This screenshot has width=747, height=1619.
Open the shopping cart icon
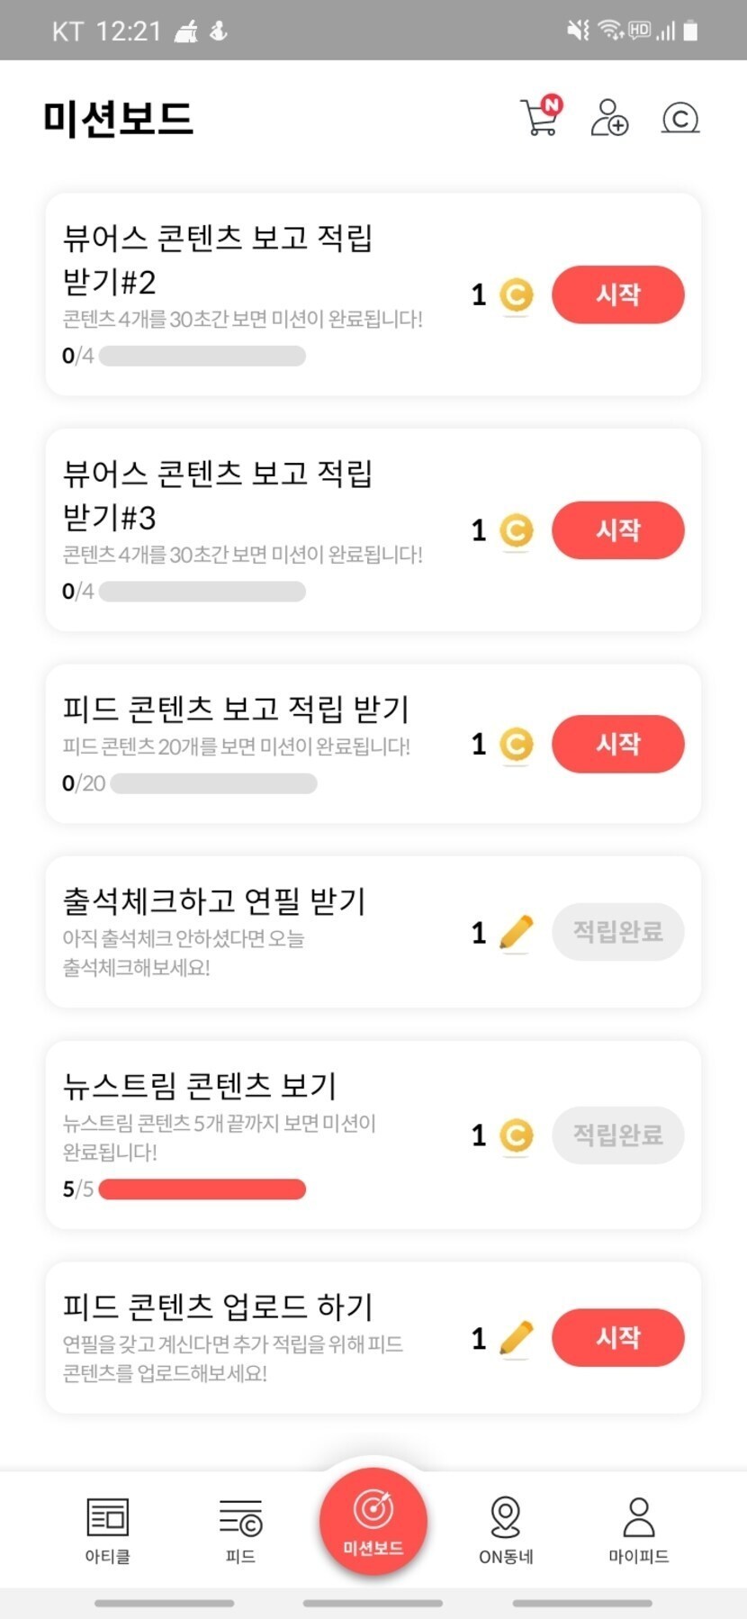[540, 117]
